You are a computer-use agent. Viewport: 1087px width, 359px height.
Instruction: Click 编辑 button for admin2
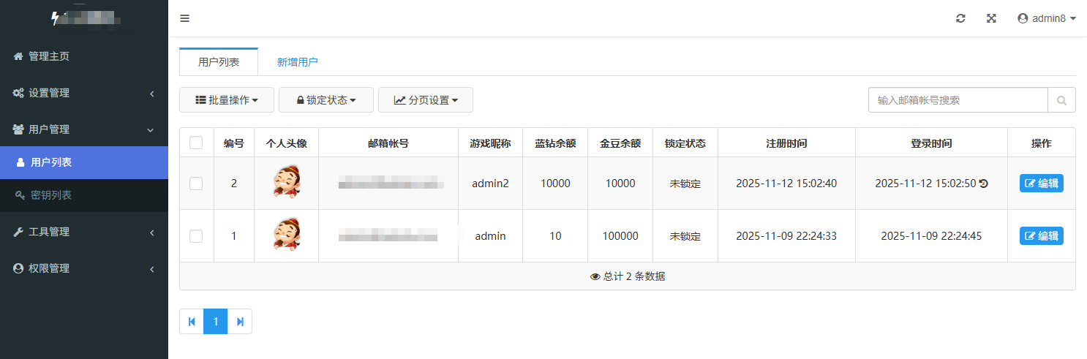(1041, 184)
